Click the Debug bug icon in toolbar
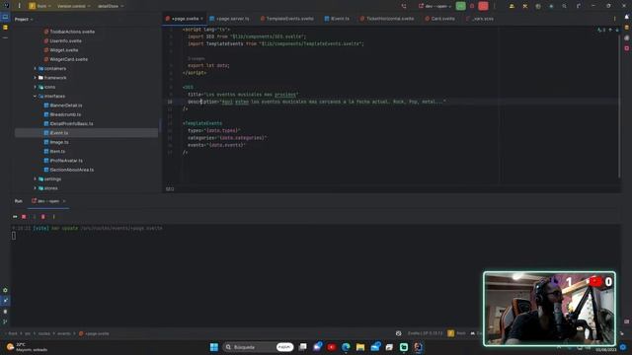This screenshot has height=355, width=632. point(472,6)
